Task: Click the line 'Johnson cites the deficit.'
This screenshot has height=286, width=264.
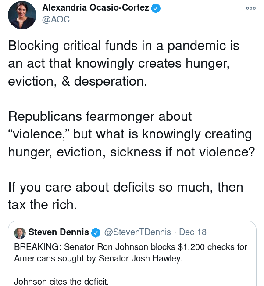Action: click(x=61, y=282)
